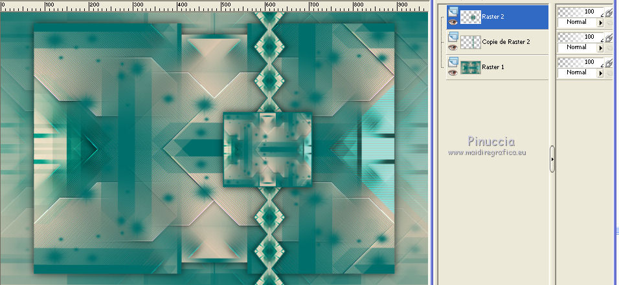The width and height of the screenshot is (619, 285).
Task: Hide the Raster 1 layer eye icon
Action: 453,72
